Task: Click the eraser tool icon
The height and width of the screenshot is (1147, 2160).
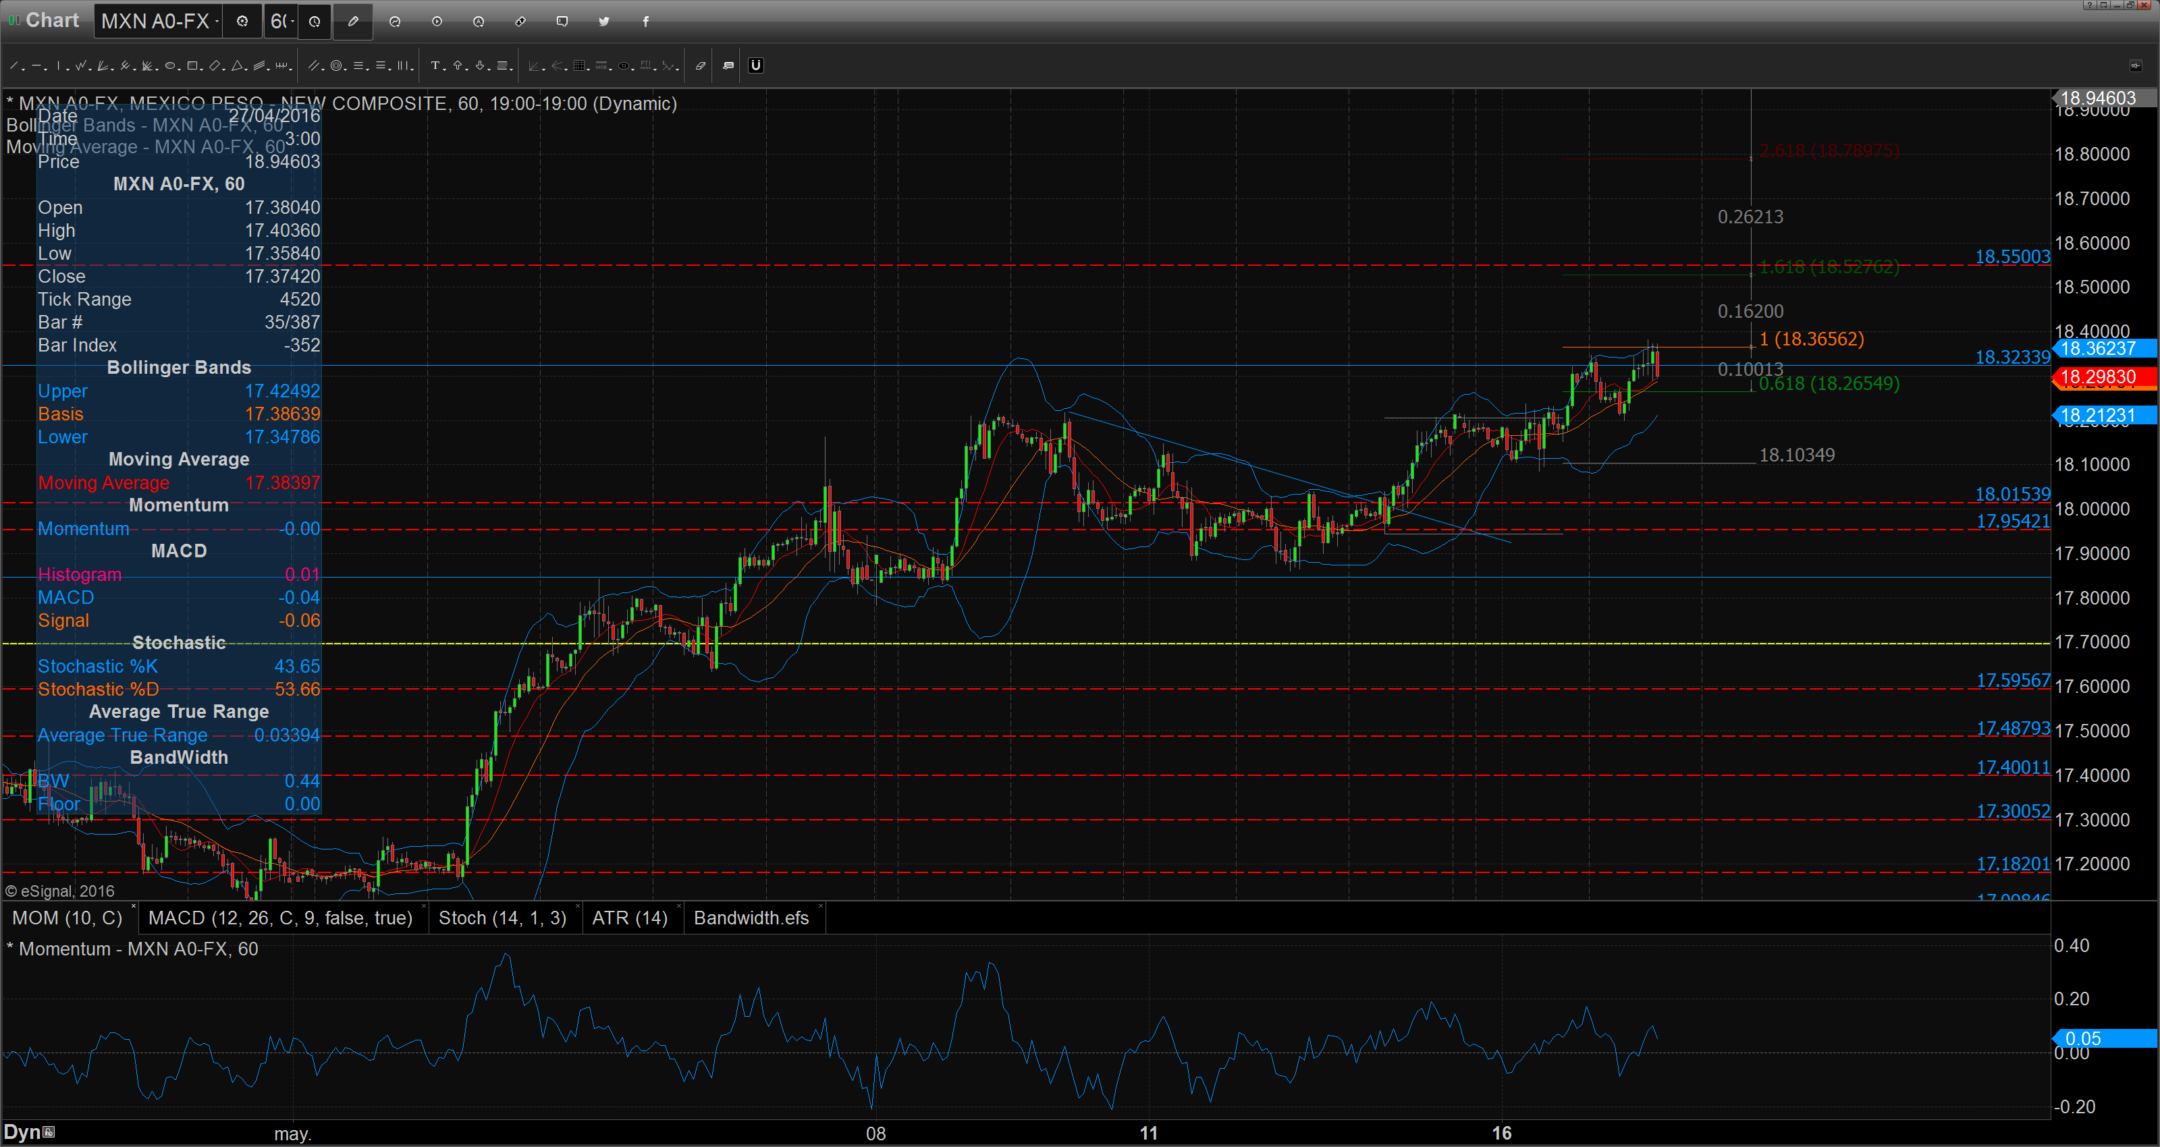Action: pyautogui.click(x=701, y=65)
